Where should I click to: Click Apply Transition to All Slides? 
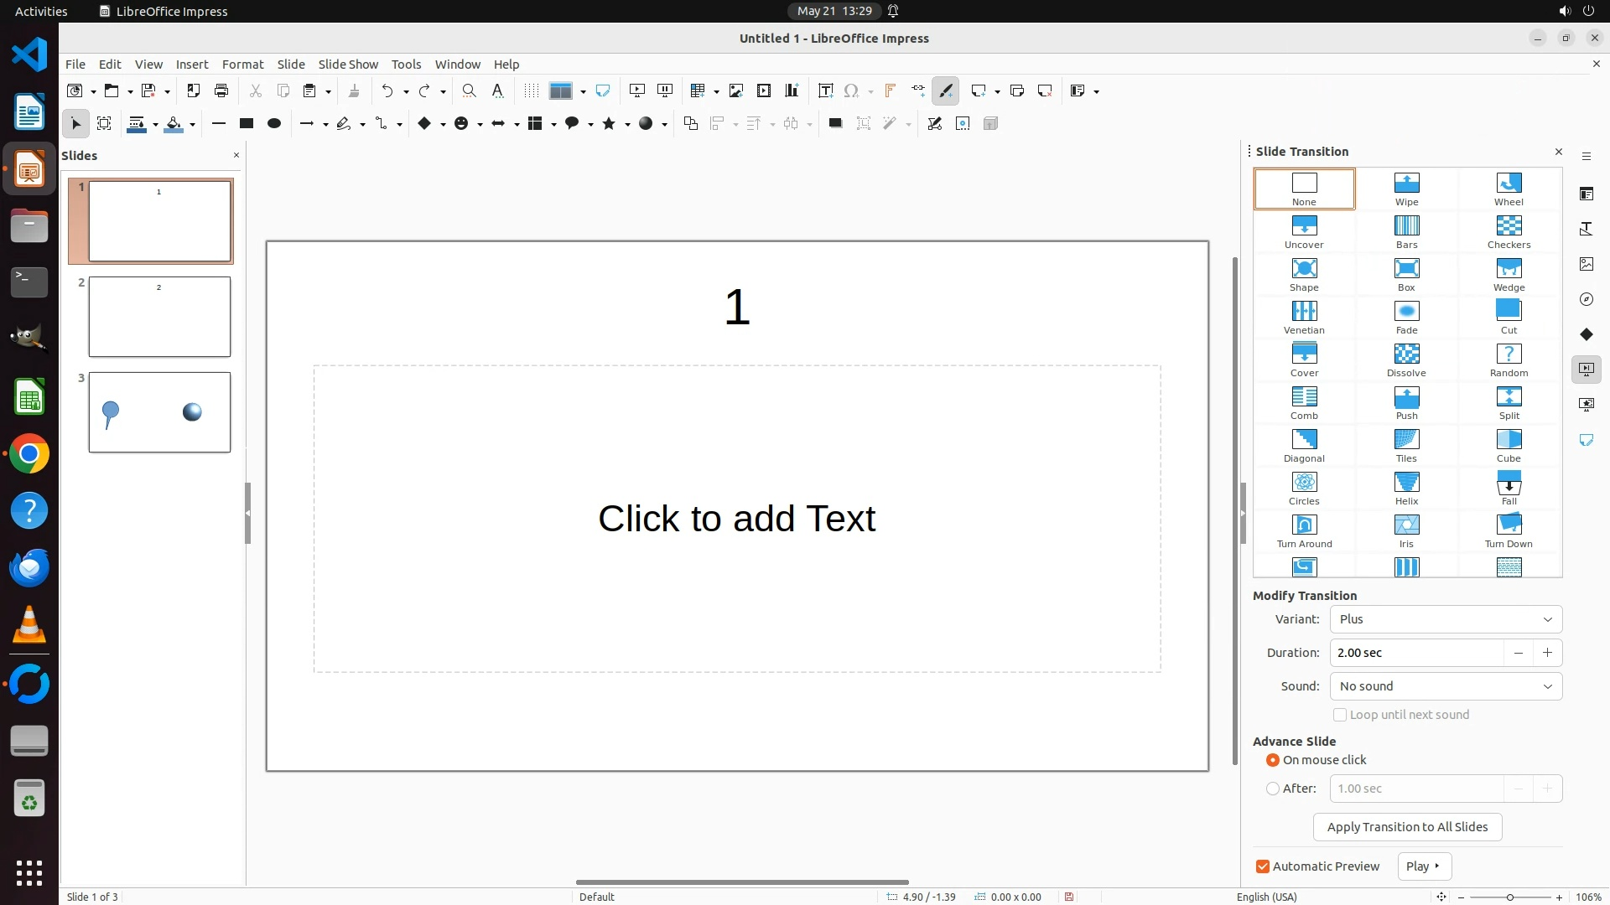(1407, 827)
